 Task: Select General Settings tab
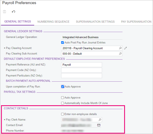[18, 21]
